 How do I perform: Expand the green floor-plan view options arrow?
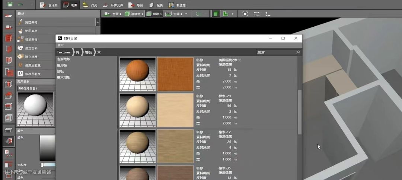coord(233,14)
